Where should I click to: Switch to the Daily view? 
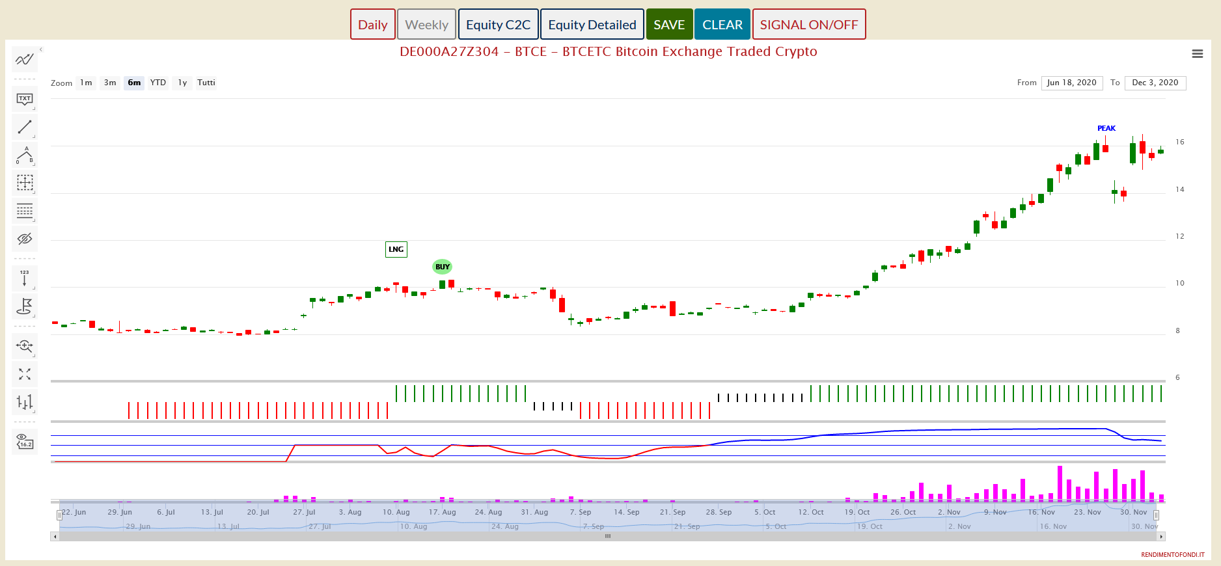click(373, 24)
